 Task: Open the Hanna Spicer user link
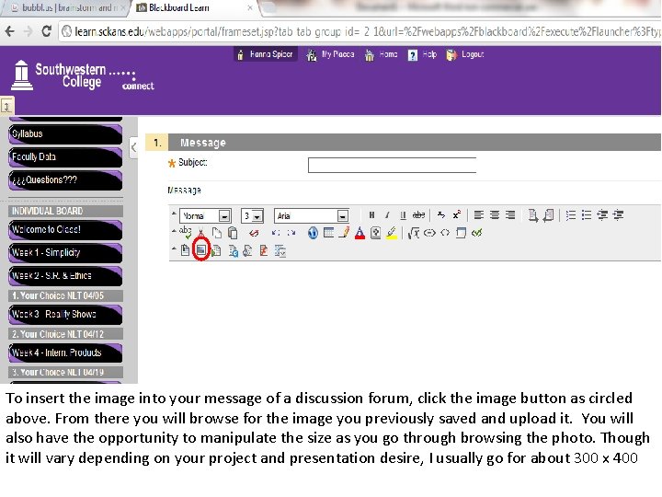[266, 54]
